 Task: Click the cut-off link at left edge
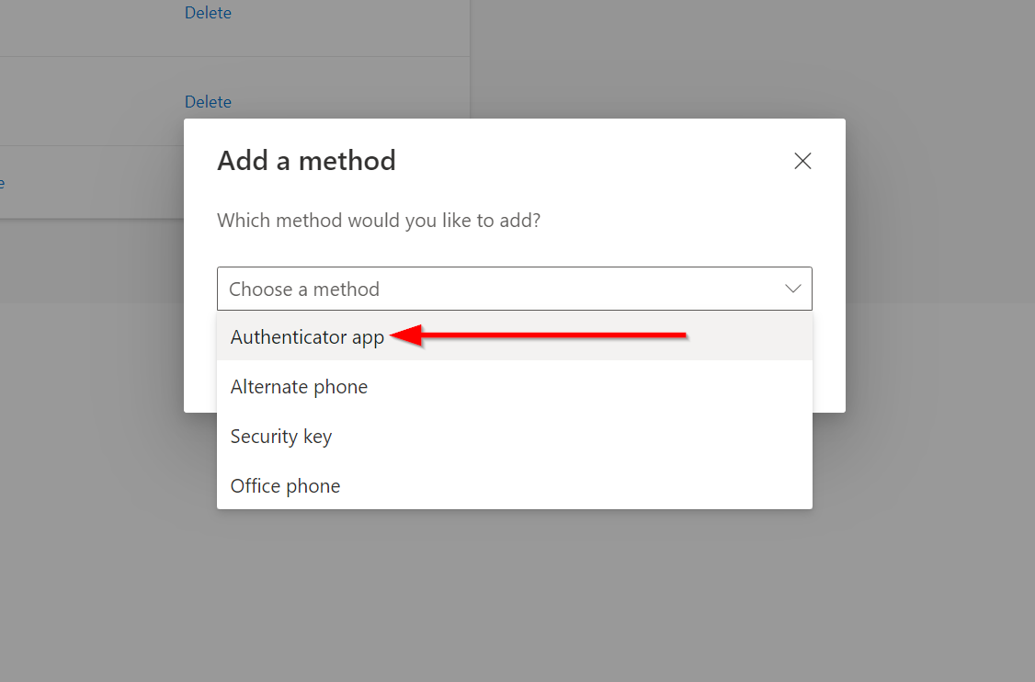click(2, 183)
